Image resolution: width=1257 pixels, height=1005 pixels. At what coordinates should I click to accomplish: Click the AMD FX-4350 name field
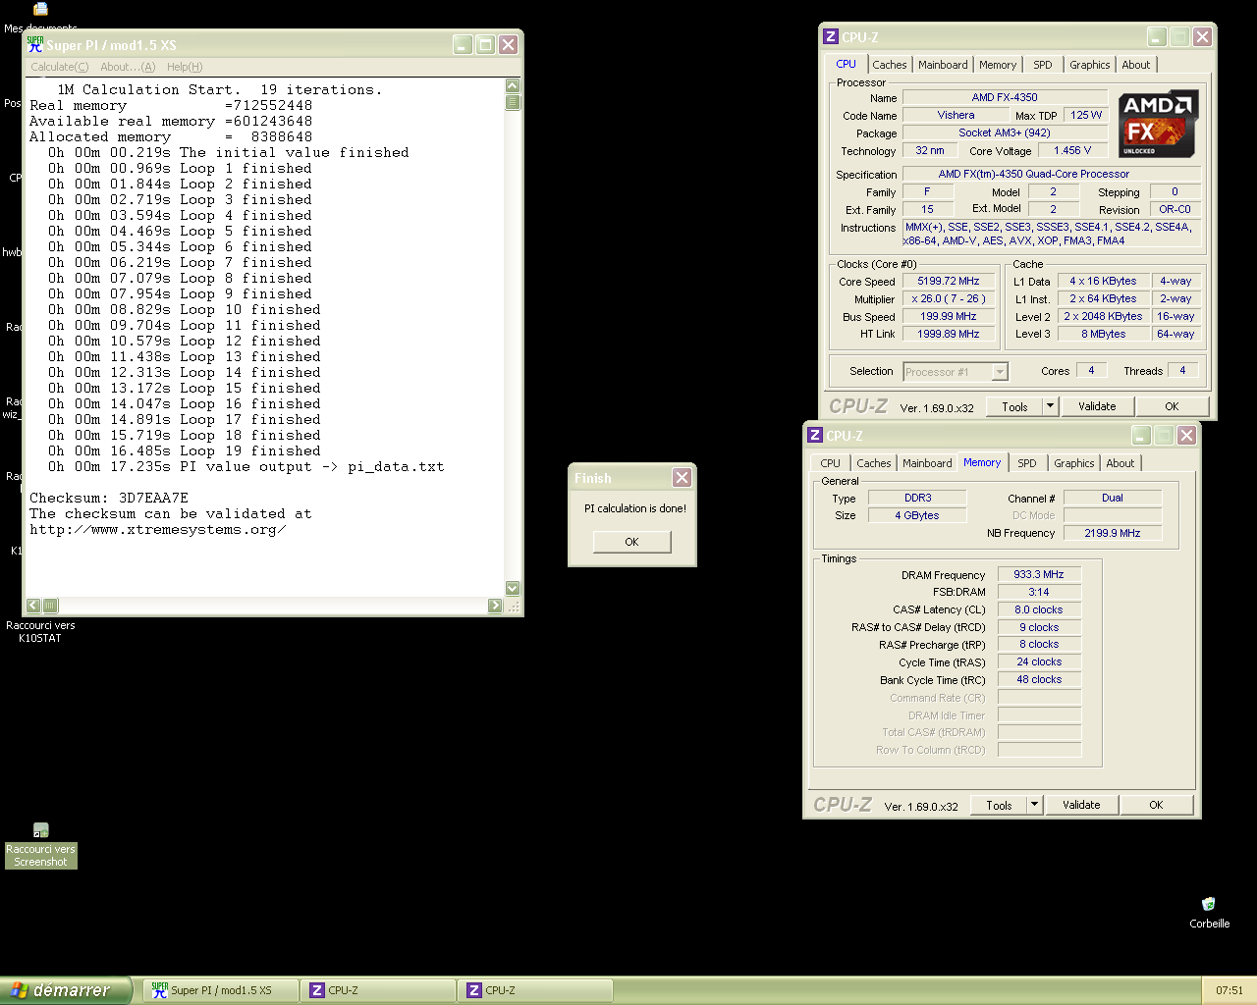1005,97
